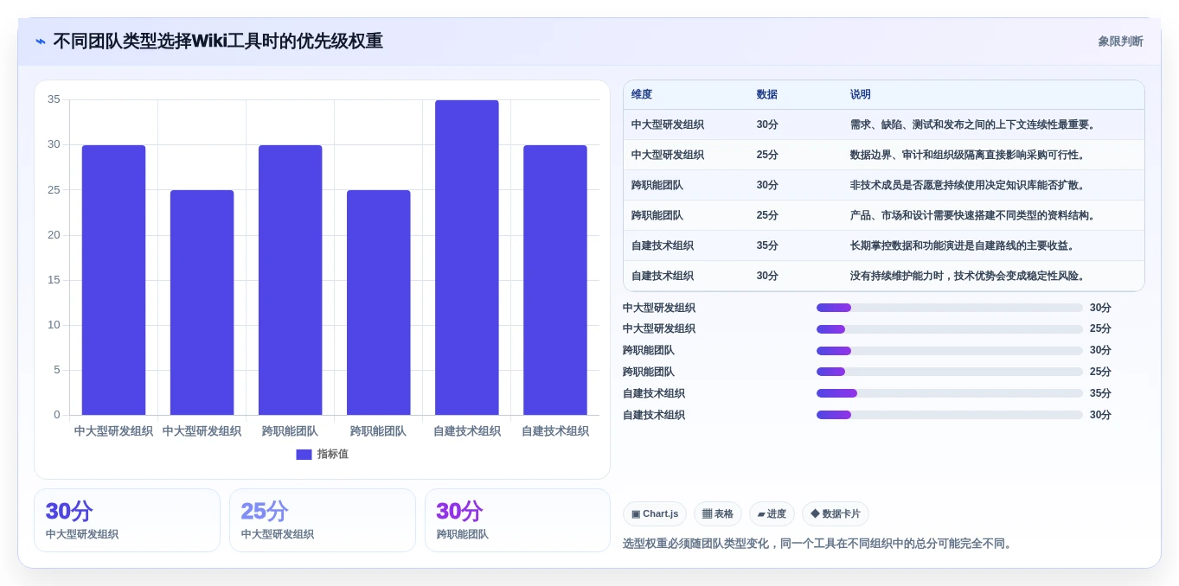The width and height of the screenshot is (1179, 586).
Task: Open the 30分 中大型研发组织 data card
Action: pos(127,520)
